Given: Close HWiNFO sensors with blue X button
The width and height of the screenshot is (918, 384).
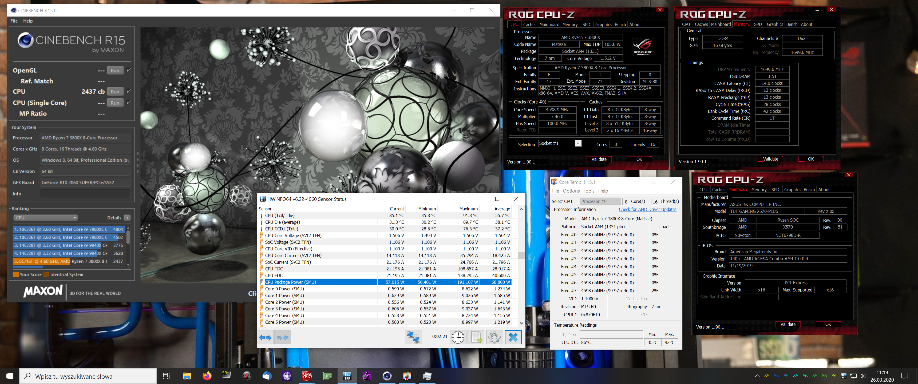Looking at the screenshot, I should (513, 337).
